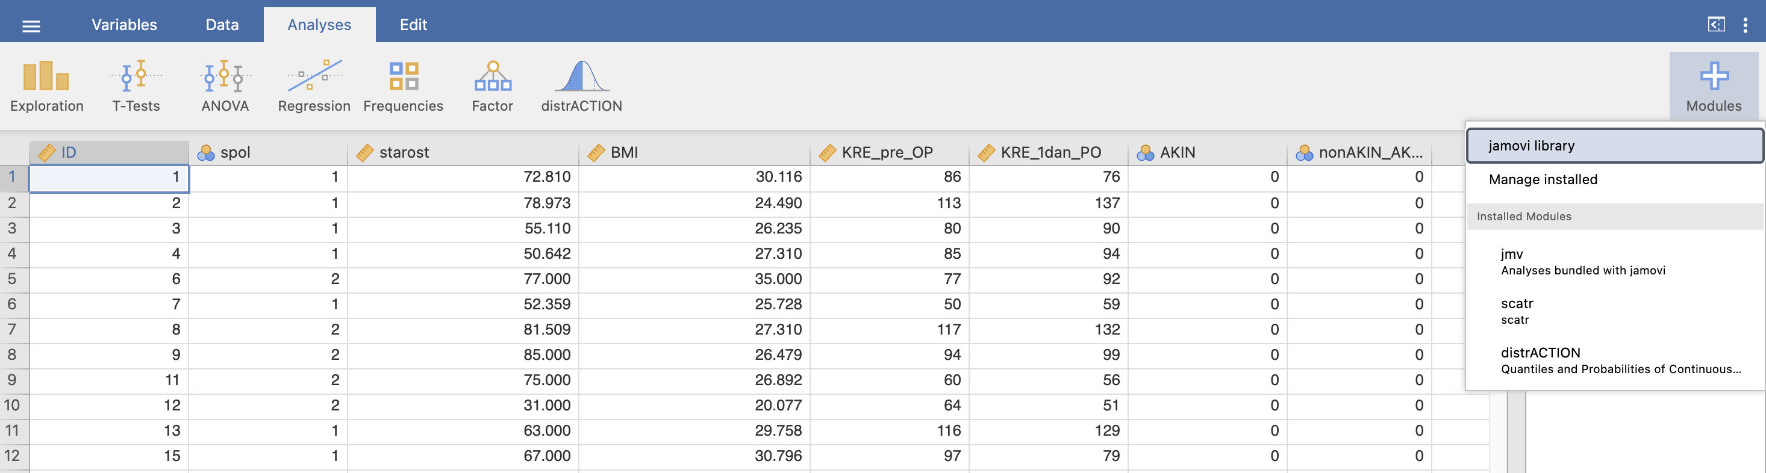Click KRE_pre_OP value 117
Viewport: 1766px width, 473px height.
890,330
